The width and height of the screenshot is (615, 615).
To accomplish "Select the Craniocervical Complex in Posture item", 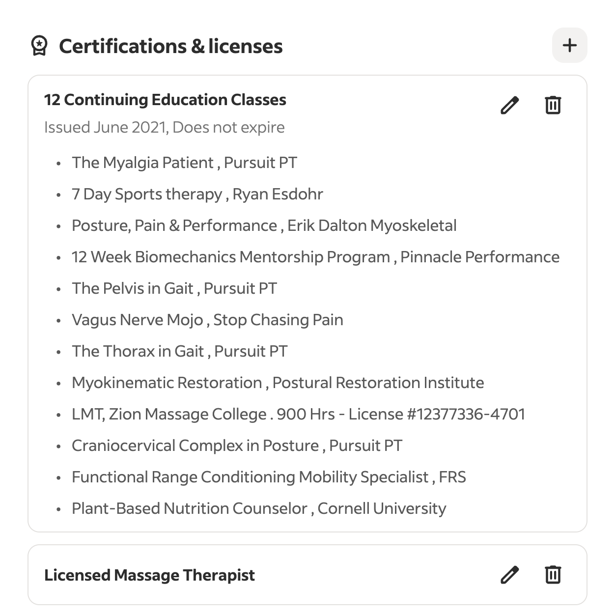I will (237, 446).
